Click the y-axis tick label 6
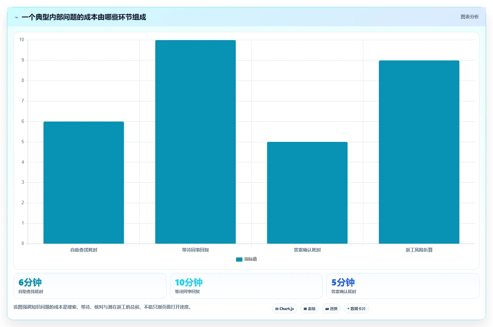 23,121
